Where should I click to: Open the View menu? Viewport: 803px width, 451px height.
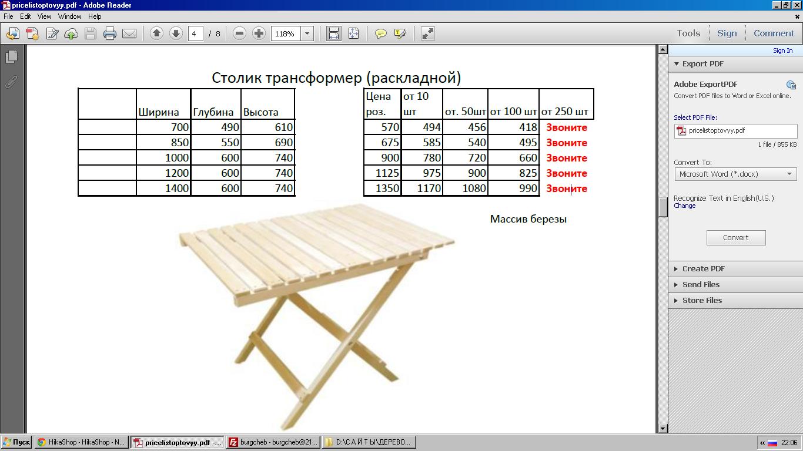coord(45,16)
